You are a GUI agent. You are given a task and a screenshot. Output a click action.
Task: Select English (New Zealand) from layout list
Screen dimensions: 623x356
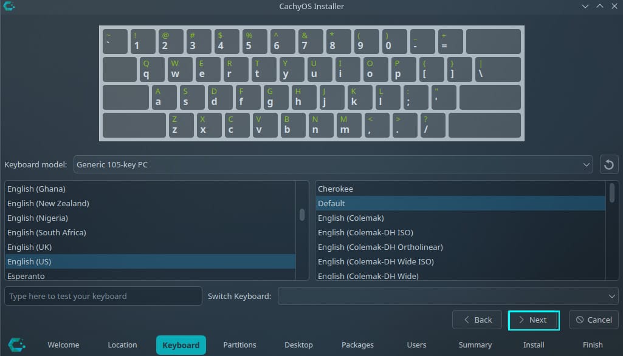tap(150, 203)
